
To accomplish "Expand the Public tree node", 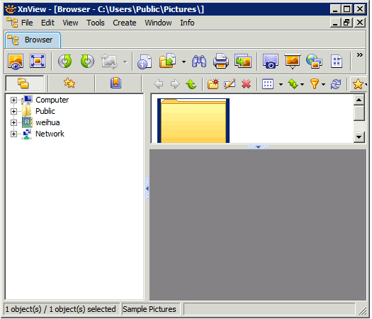I will coord(13,111).
